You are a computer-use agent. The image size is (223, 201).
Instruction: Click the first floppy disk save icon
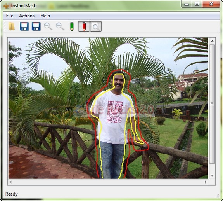click(x=24, y=26)
